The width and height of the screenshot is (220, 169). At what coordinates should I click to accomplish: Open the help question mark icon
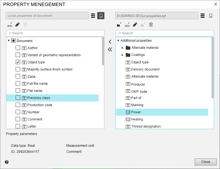click(7, 162)
